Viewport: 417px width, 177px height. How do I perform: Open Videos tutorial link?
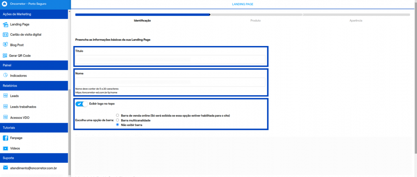tap(15, 148)
